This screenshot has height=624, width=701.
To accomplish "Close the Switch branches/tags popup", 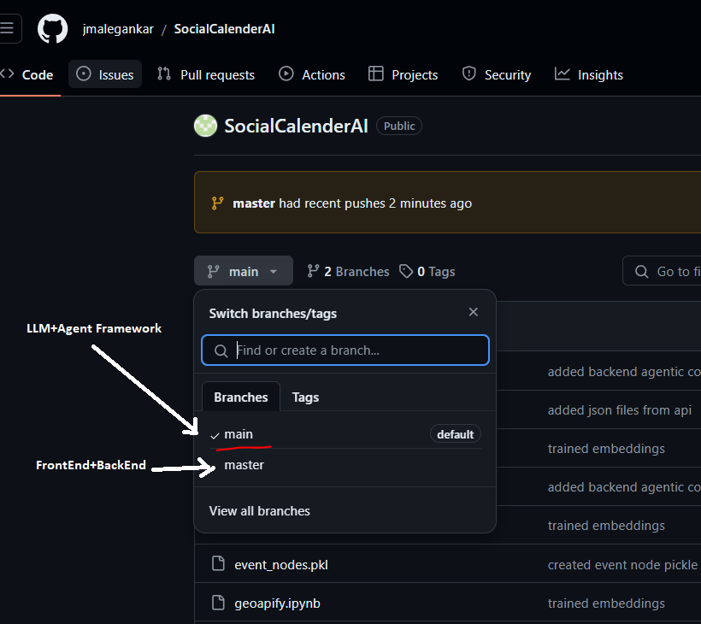I will pos(474,312).
